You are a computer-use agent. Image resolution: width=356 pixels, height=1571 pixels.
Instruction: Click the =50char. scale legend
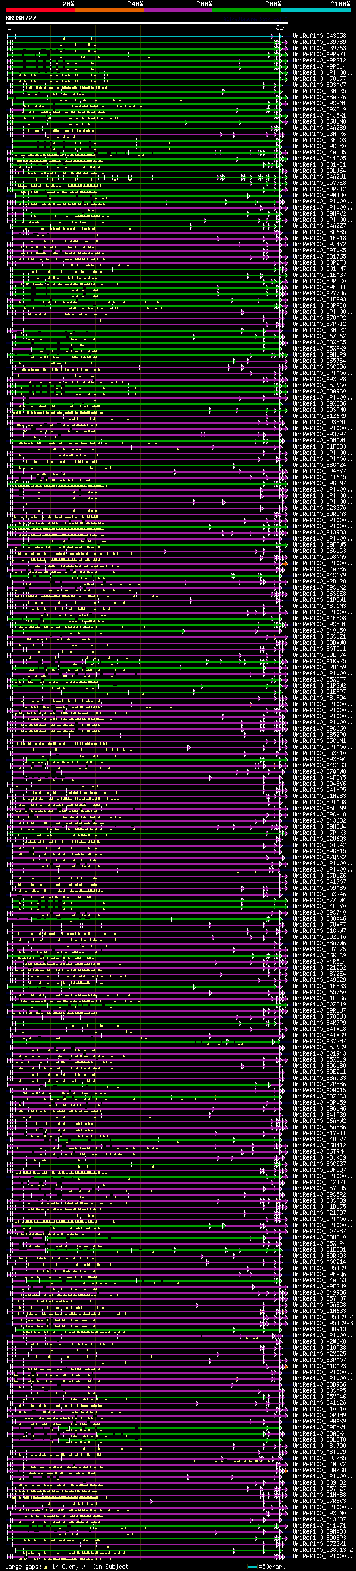click(266, 1567)
